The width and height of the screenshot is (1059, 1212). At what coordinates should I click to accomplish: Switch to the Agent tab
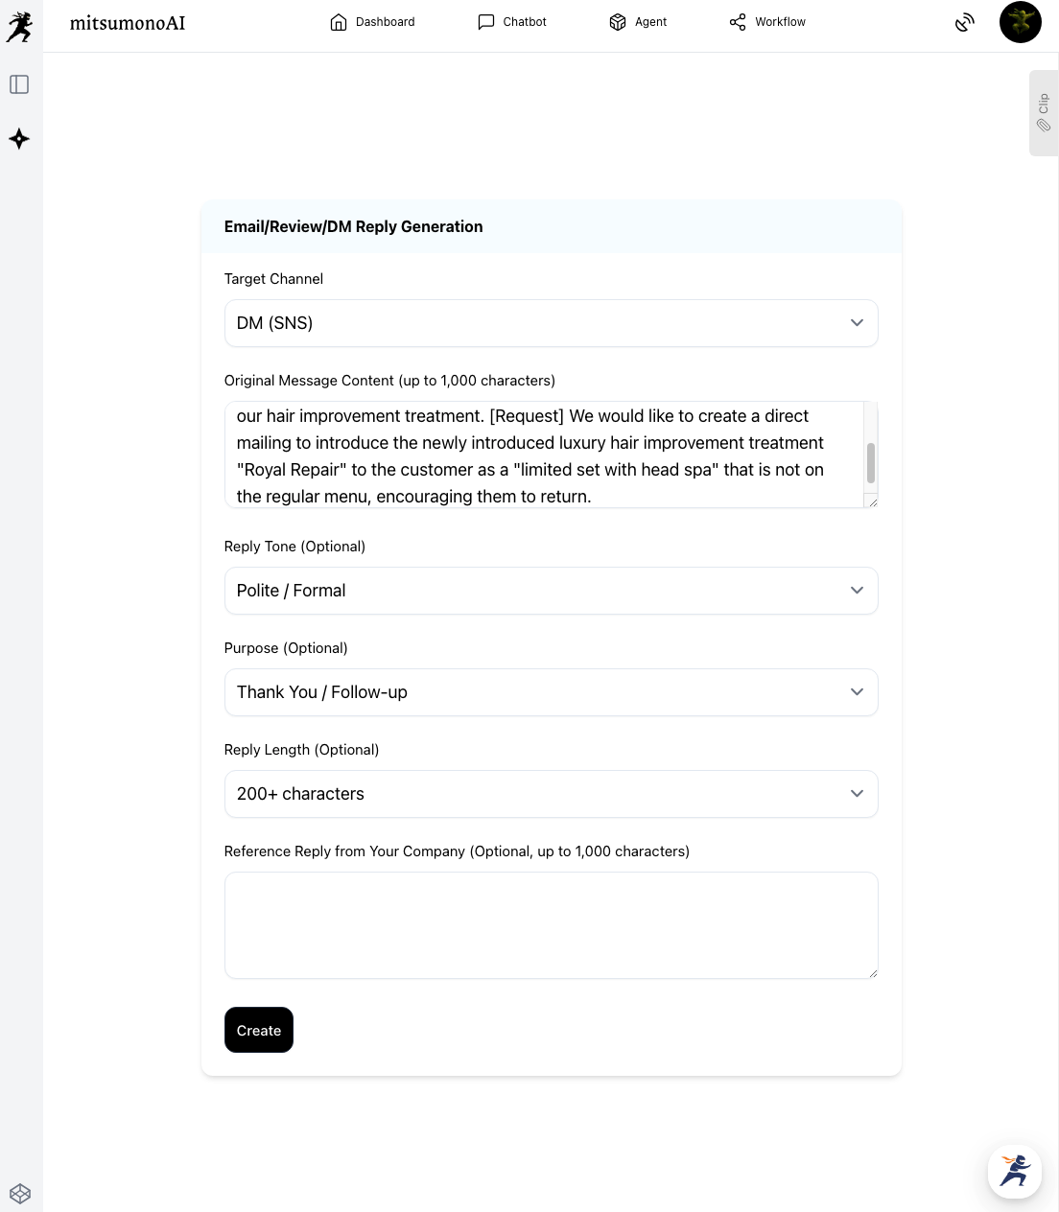(x=638, y=22)
